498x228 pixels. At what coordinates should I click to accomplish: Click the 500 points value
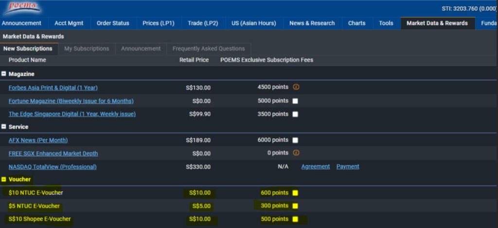[x=274, y=219]
